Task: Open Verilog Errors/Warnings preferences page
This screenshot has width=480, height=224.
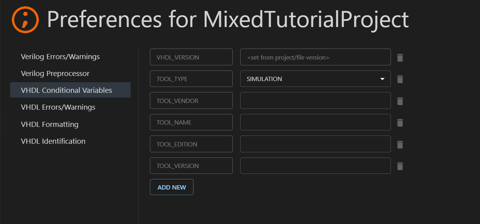Action: pyautogui.click(x=60, y=57)
